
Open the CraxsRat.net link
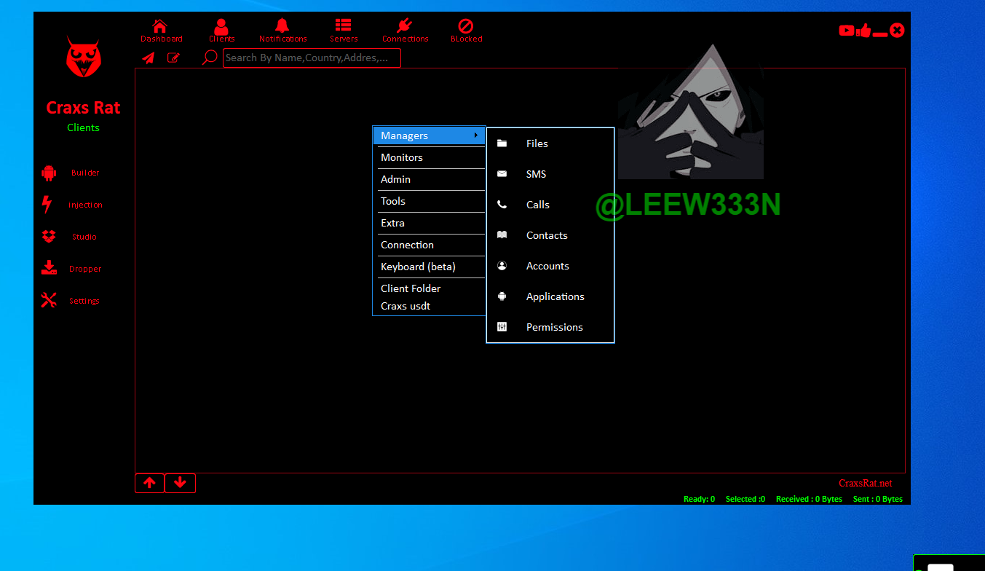(865, 484)
